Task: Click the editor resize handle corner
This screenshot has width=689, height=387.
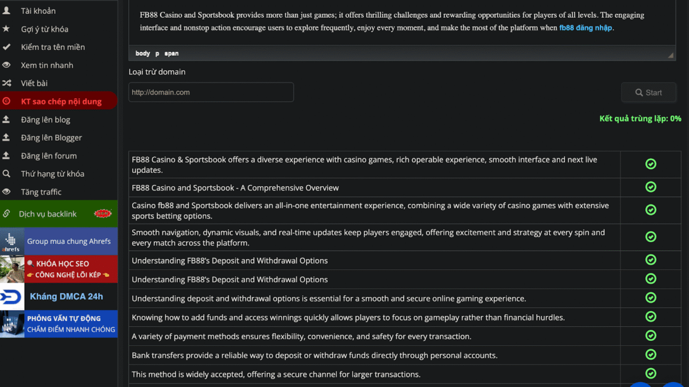Action: point(671,55)
